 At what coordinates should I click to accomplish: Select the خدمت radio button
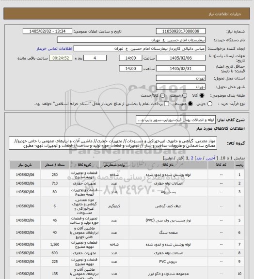[x=185, y=95]
